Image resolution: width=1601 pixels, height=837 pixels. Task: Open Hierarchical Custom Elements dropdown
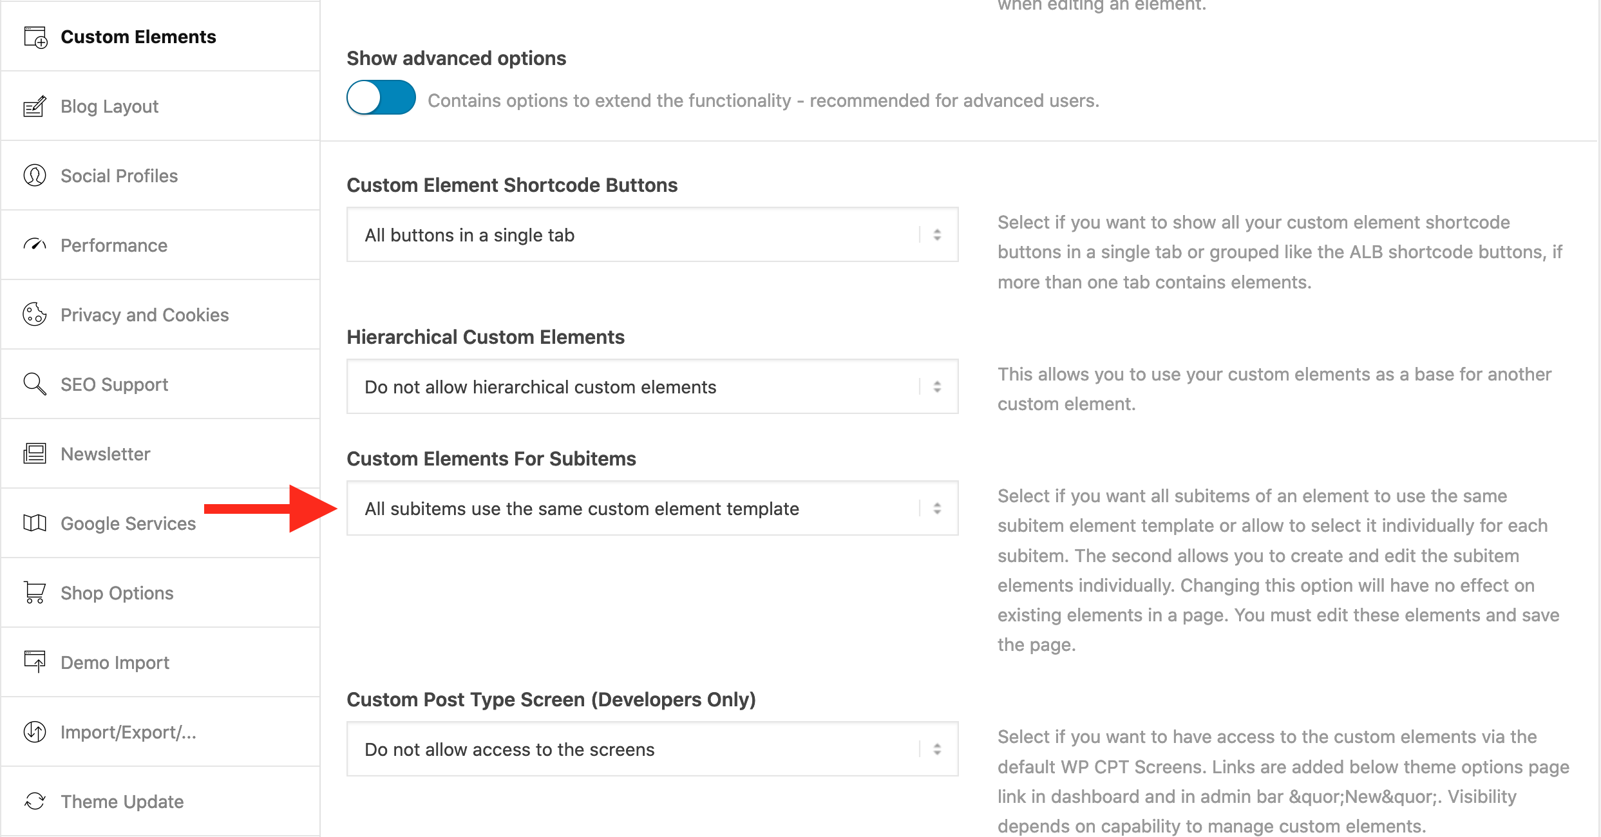[x=652, y=387]
